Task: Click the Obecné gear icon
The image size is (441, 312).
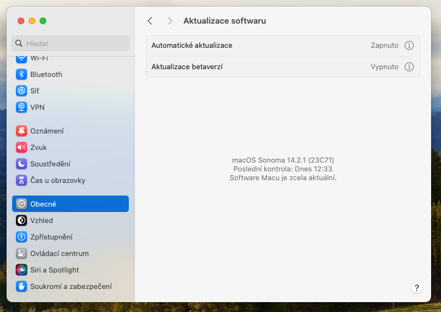Action: click(21, 204)
